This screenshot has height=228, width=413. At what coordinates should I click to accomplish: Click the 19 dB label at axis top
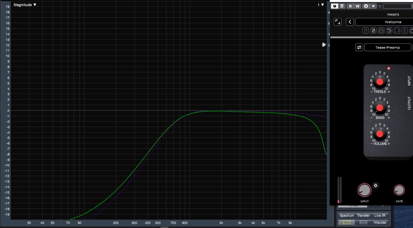pos(7,7)
